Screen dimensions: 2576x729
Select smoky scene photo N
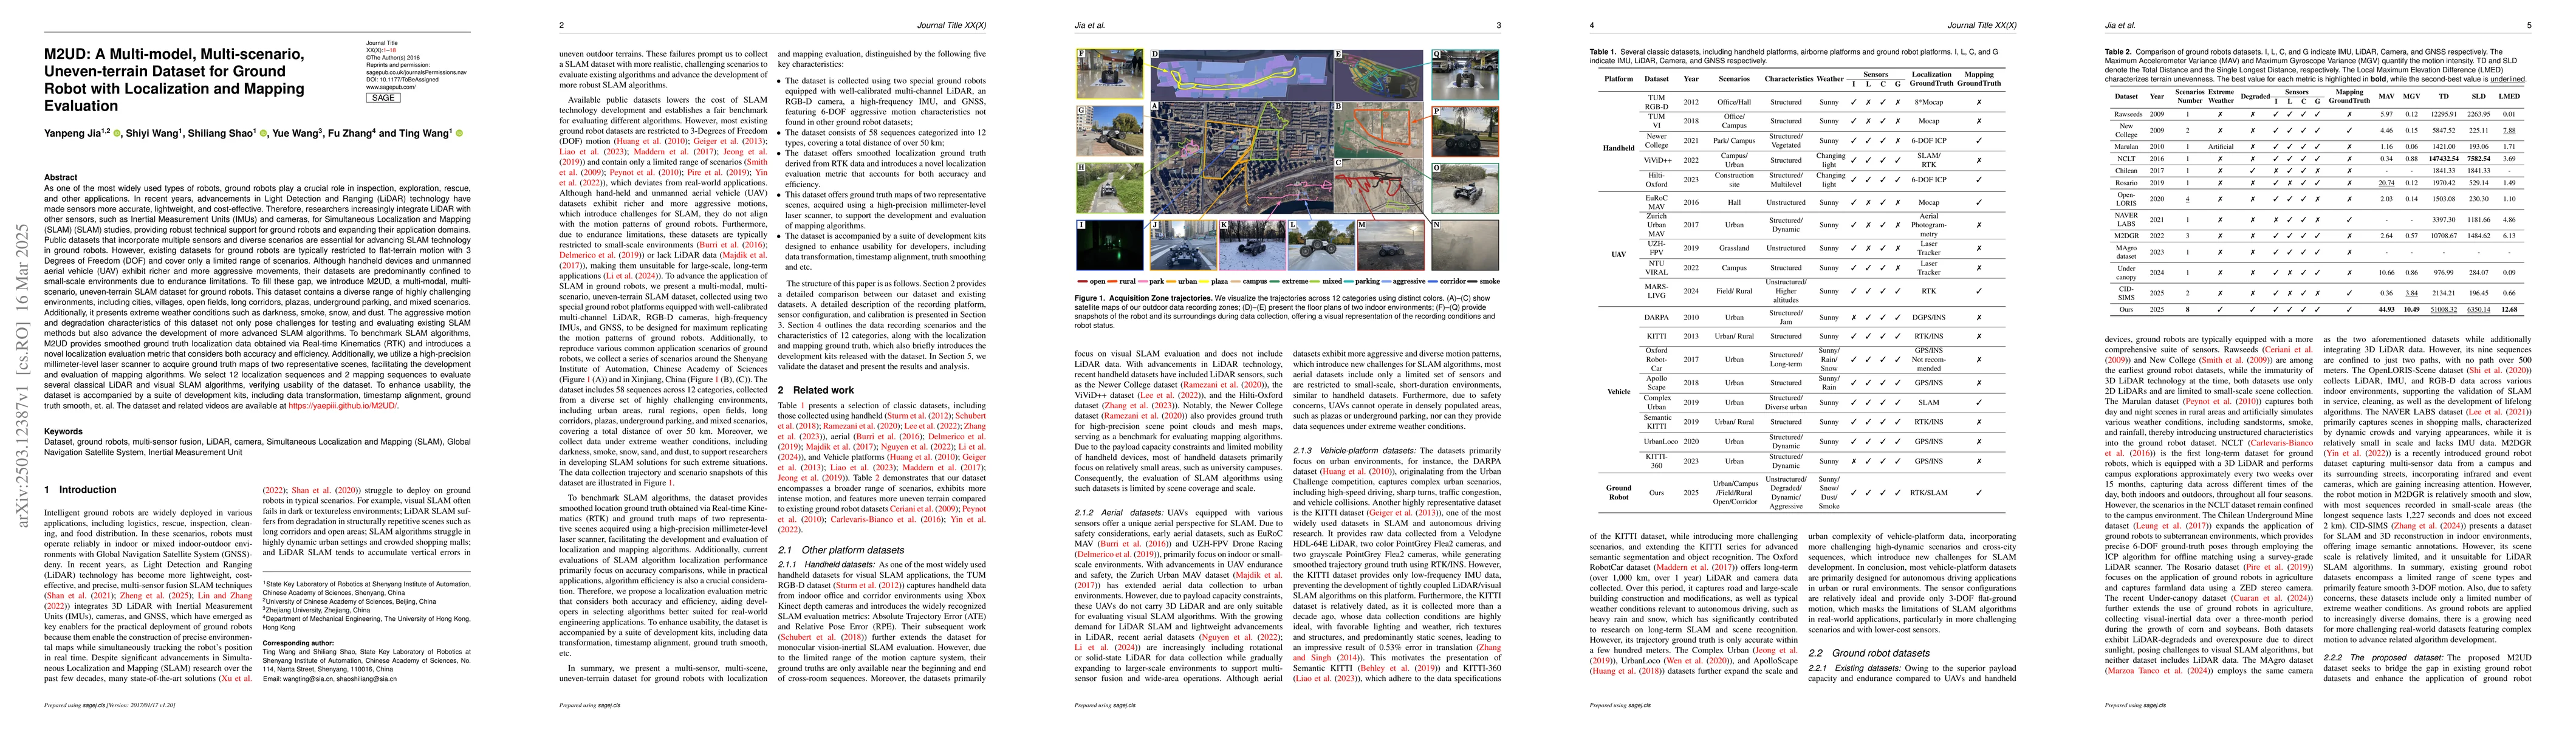1465,245
